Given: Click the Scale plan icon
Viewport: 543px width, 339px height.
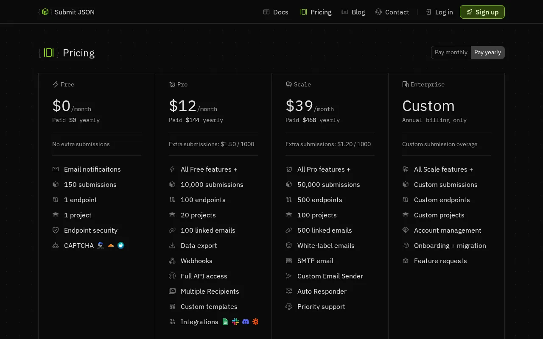Looking at the screenshot, I should tap(288, 84).
